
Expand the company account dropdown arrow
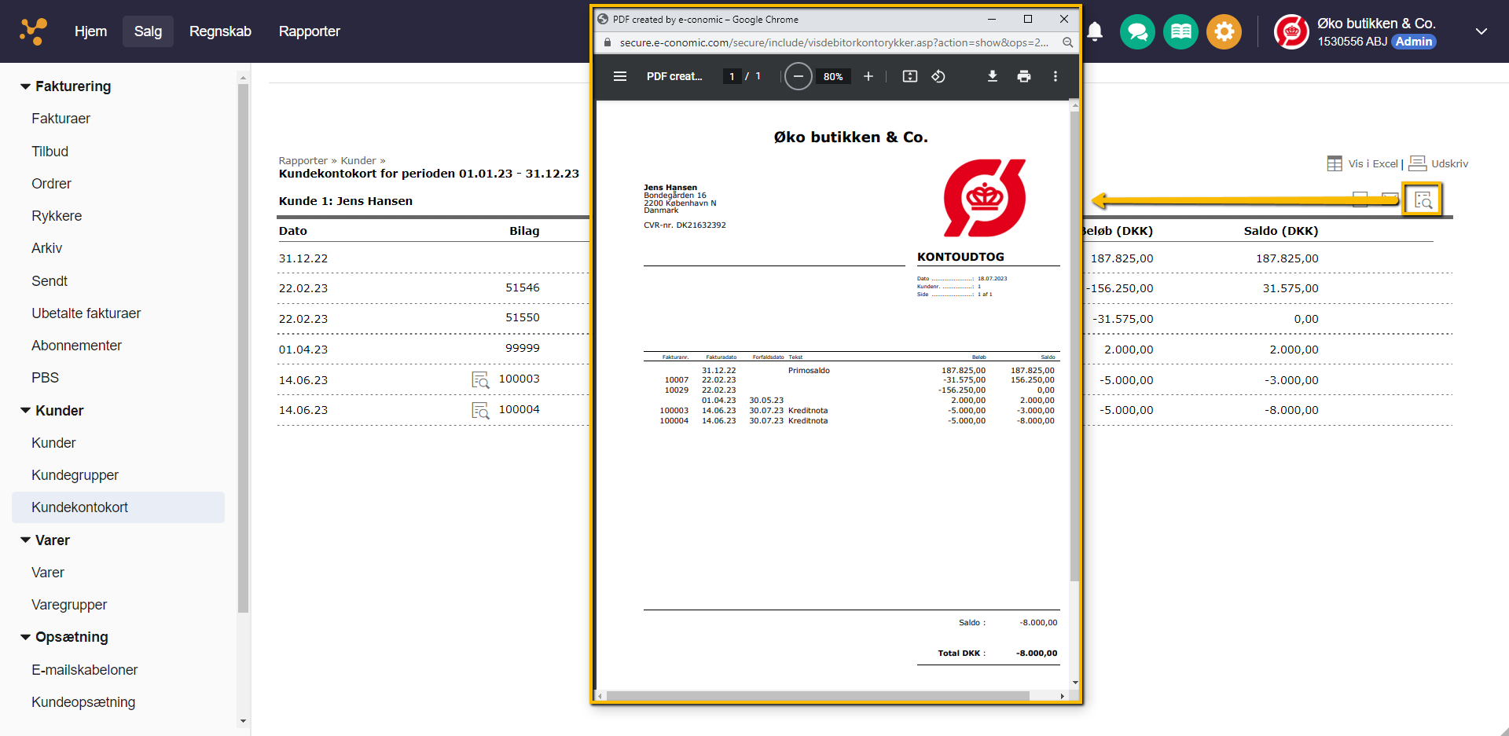(x=1481, y=31)
